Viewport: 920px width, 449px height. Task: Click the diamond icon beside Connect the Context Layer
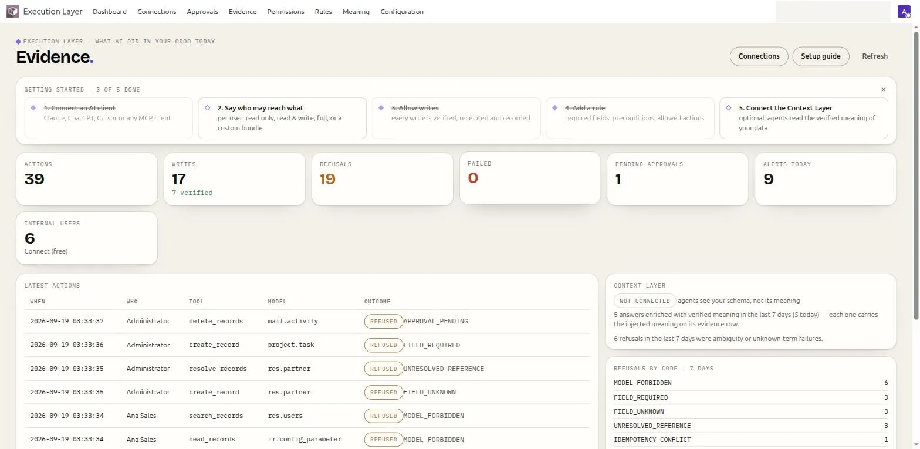728,108
